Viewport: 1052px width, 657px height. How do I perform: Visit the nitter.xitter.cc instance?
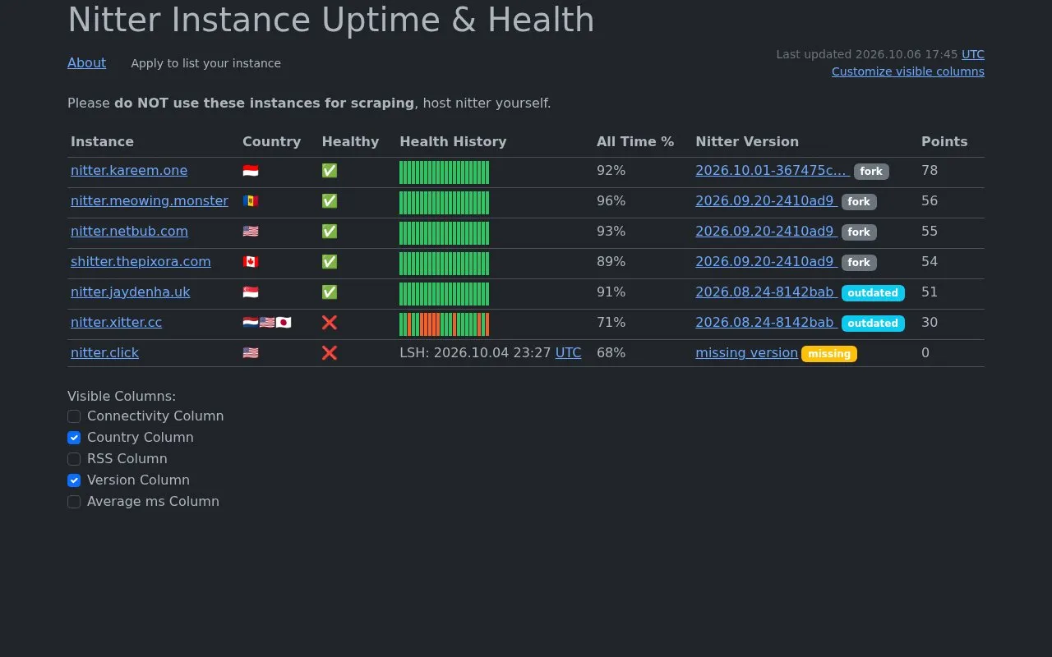click(116, 323)
